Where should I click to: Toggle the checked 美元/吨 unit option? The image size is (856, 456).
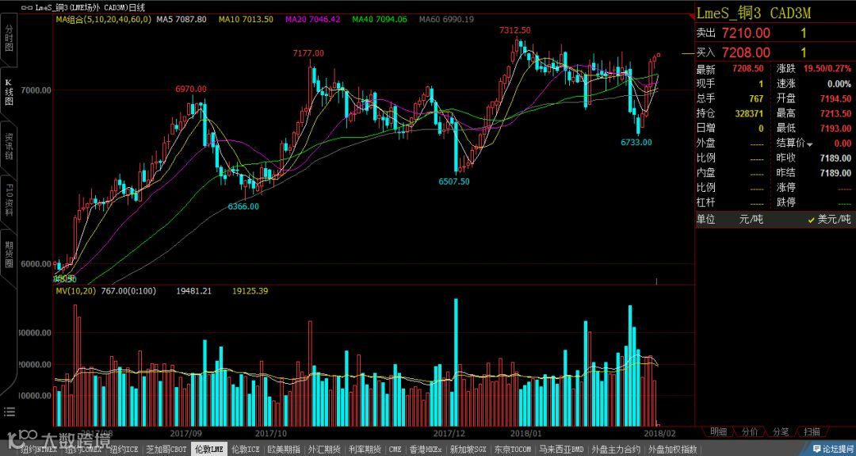829,219
